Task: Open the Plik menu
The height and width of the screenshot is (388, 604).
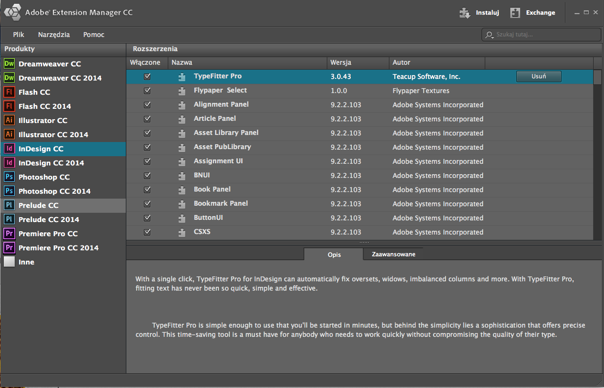Action: pyautogui.click(x=19, y=35)
